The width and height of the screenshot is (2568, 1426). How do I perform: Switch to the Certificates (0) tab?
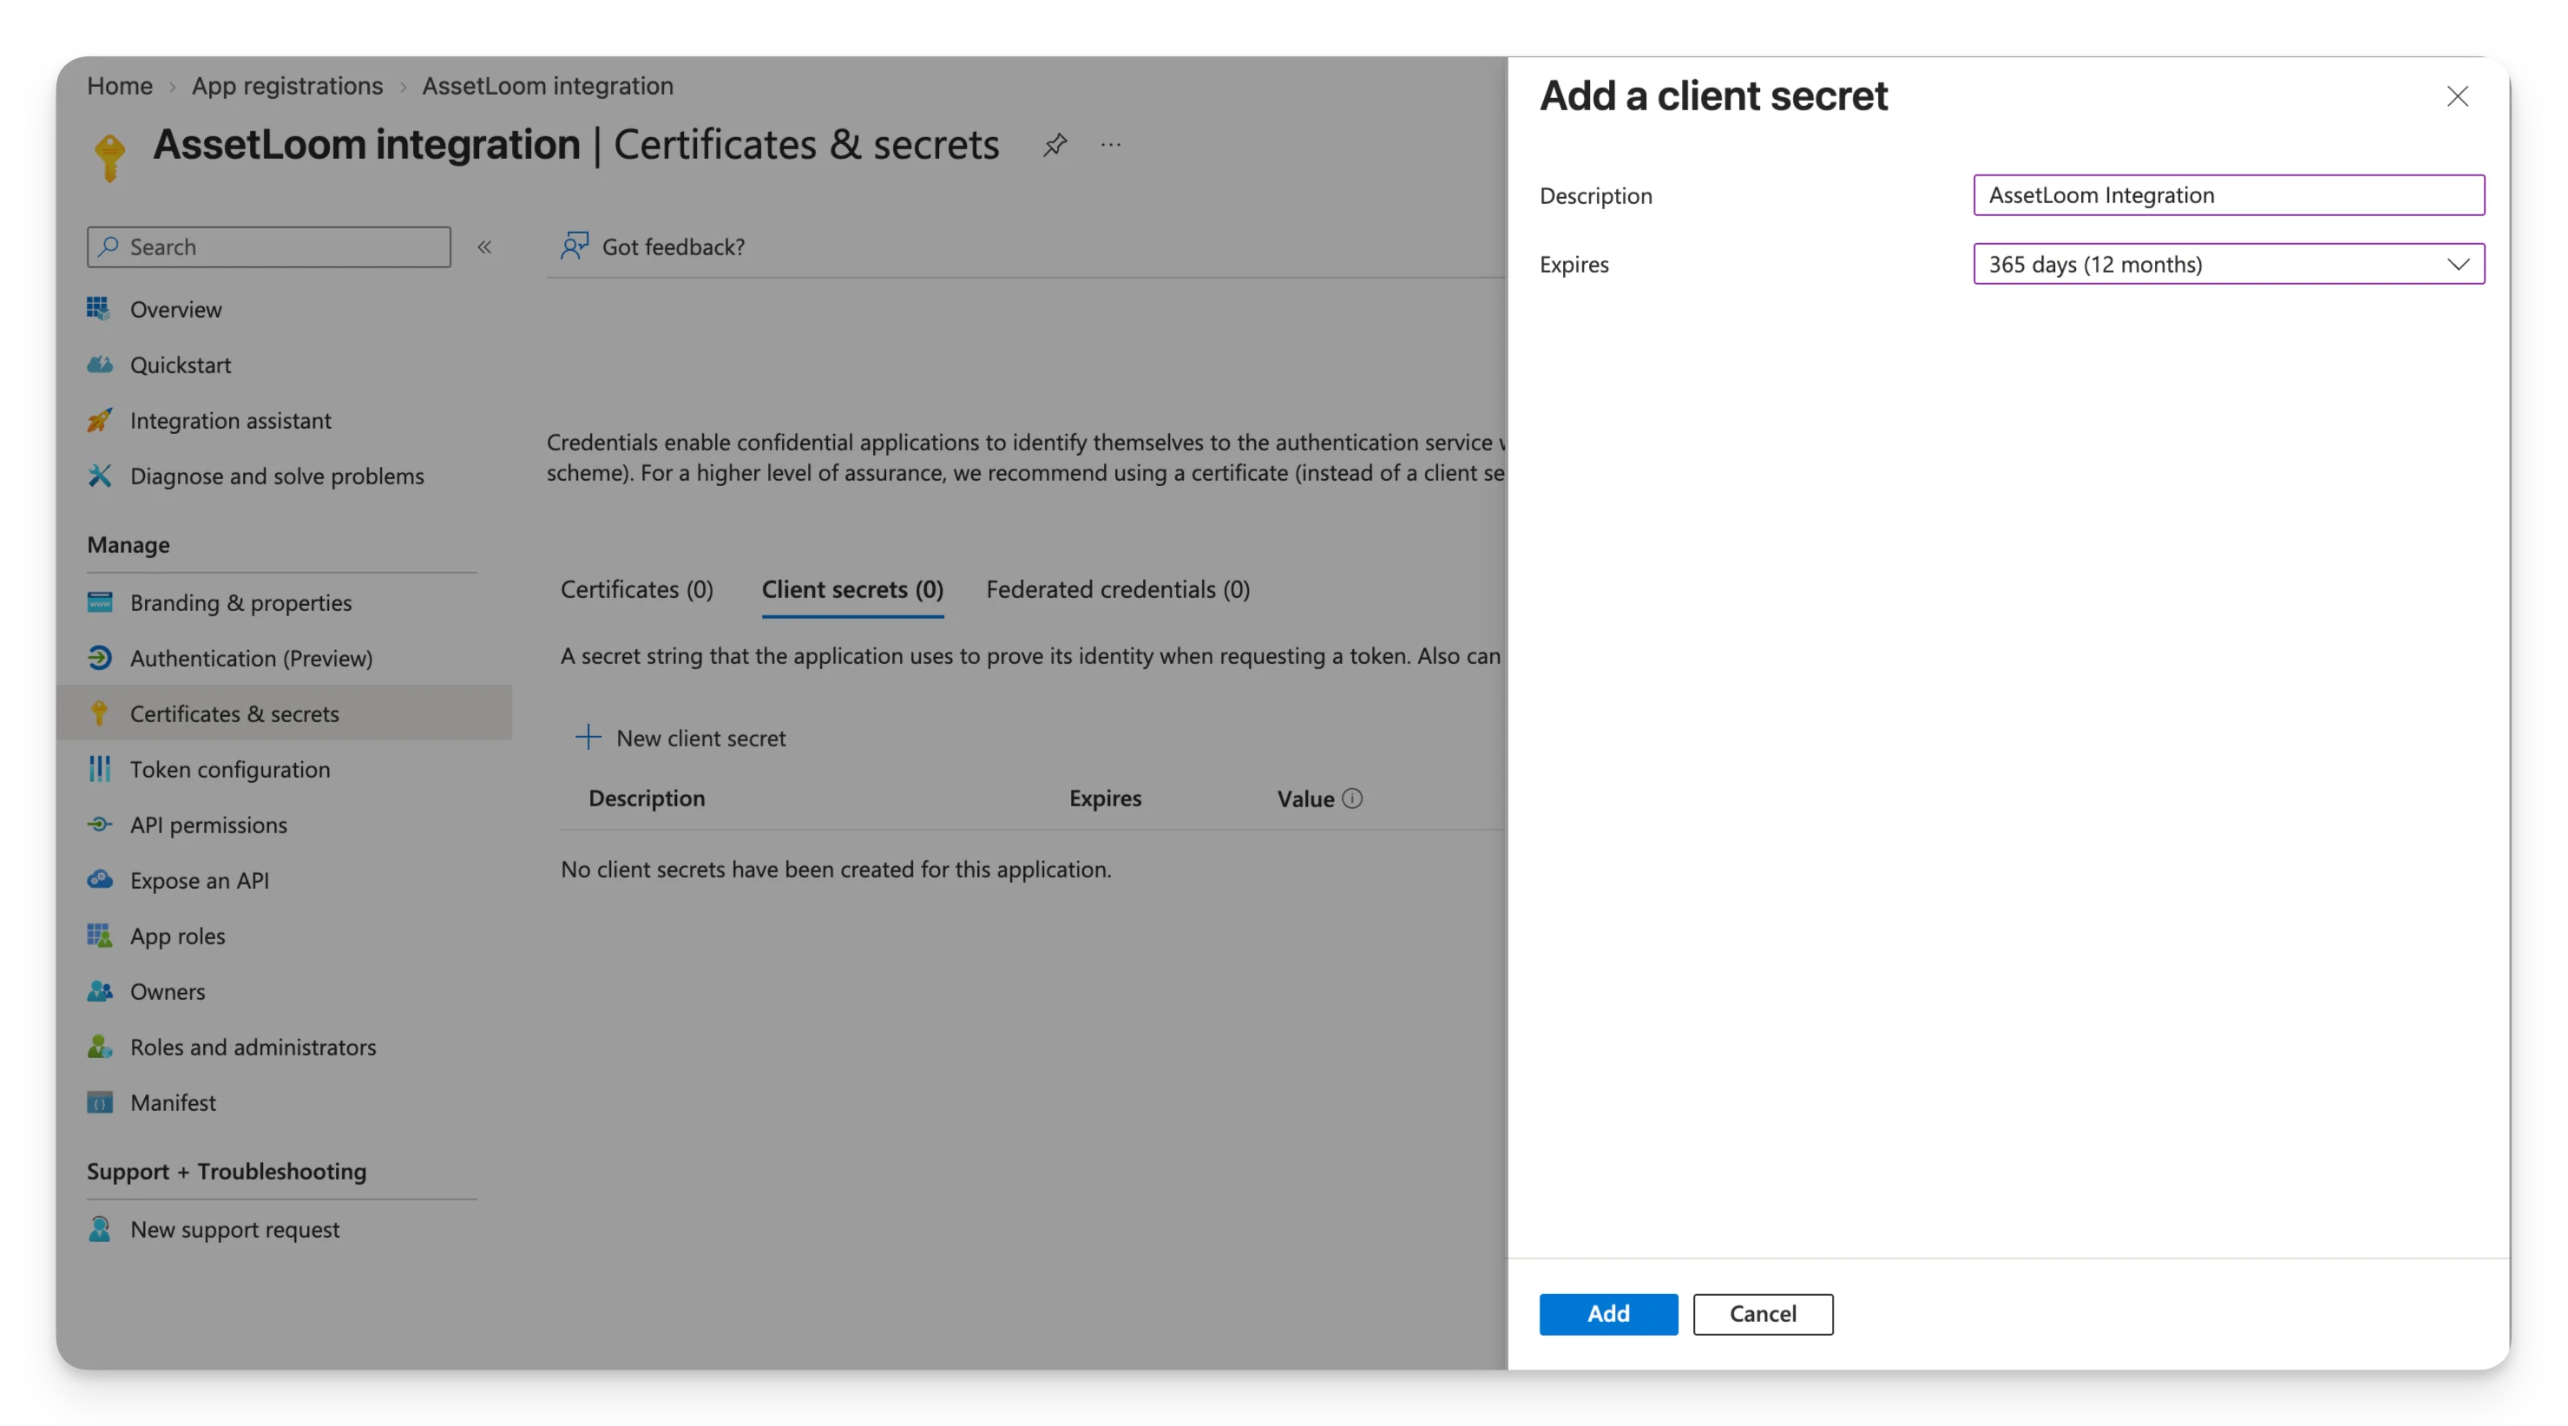636,589
